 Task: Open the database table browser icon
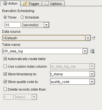(x=93, y=51)
